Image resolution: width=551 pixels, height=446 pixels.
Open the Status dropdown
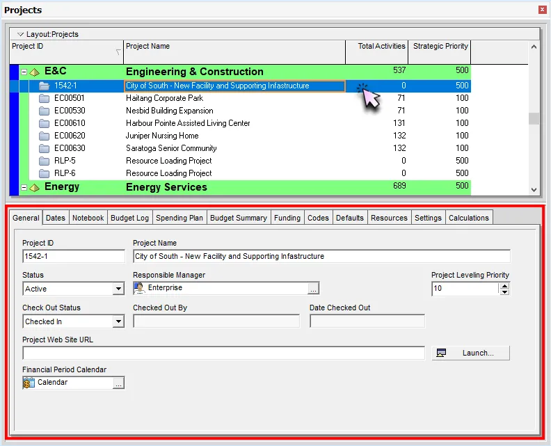(x=118, y=289)
